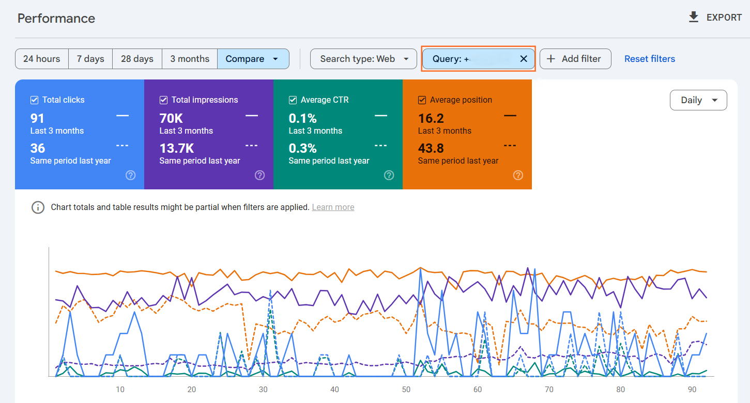Screen dimensions: 750x403
Task: Click the 91 total clicks value
Action: [x=37, y=118]
